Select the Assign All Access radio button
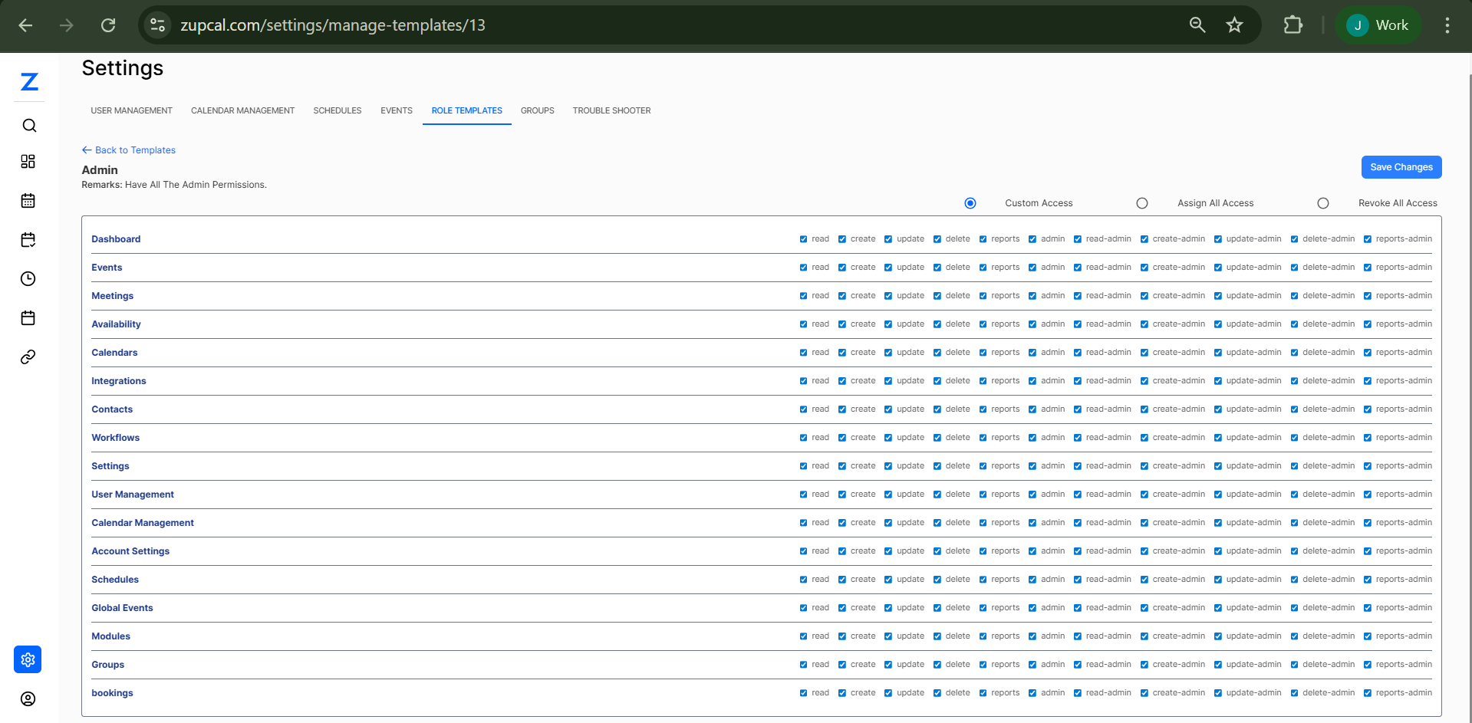This screenshot has width=1472, height=723. (x=1142, y=202)
